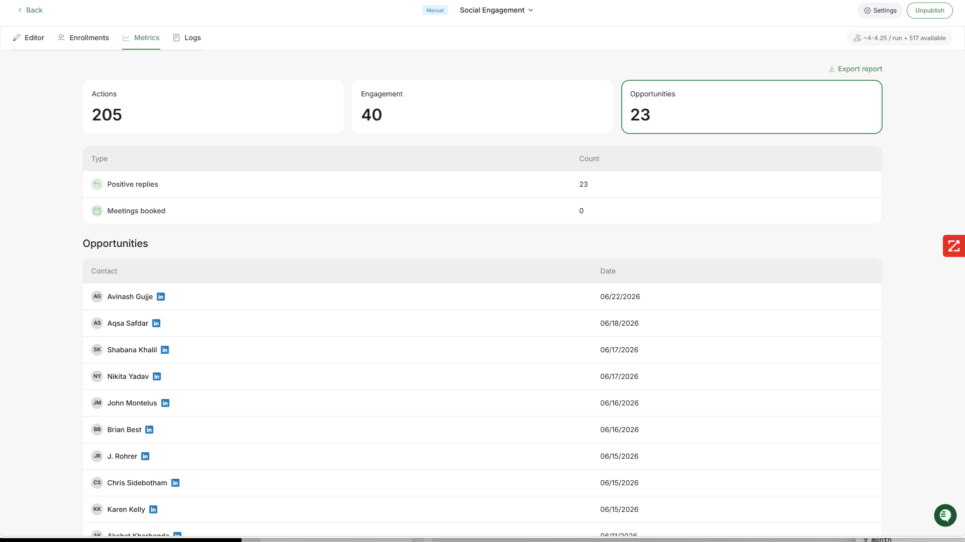Open contact John Montelus
The height and width of the screenshot is (542, 965).
click(x=132, y=403)
